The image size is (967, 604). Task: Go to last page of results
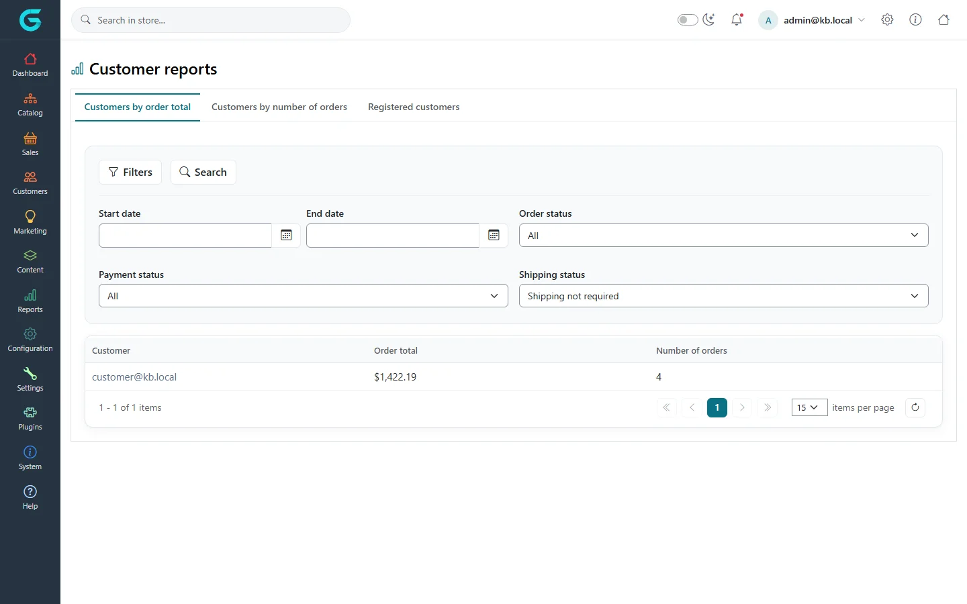coord(768,407)
